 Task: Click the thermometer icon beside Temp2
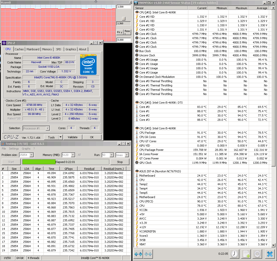tap(137, 184)
